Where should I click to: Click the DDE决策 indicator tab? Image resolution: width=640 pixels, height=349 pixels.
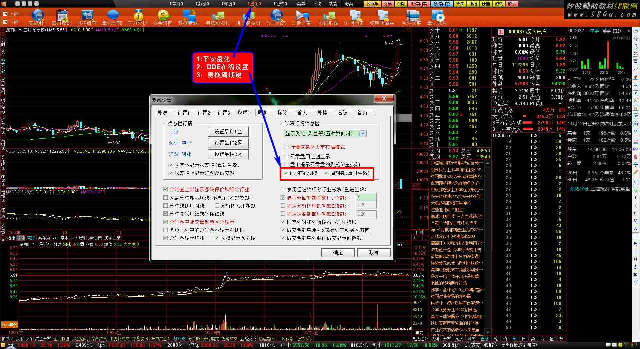pyautogui.click(x=78, y=238)
